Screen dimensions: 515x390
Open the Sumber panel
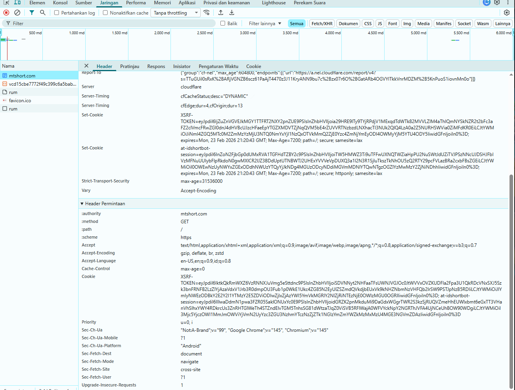84,3
